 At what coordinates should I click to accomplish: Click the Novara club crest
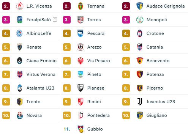(20, 115)
